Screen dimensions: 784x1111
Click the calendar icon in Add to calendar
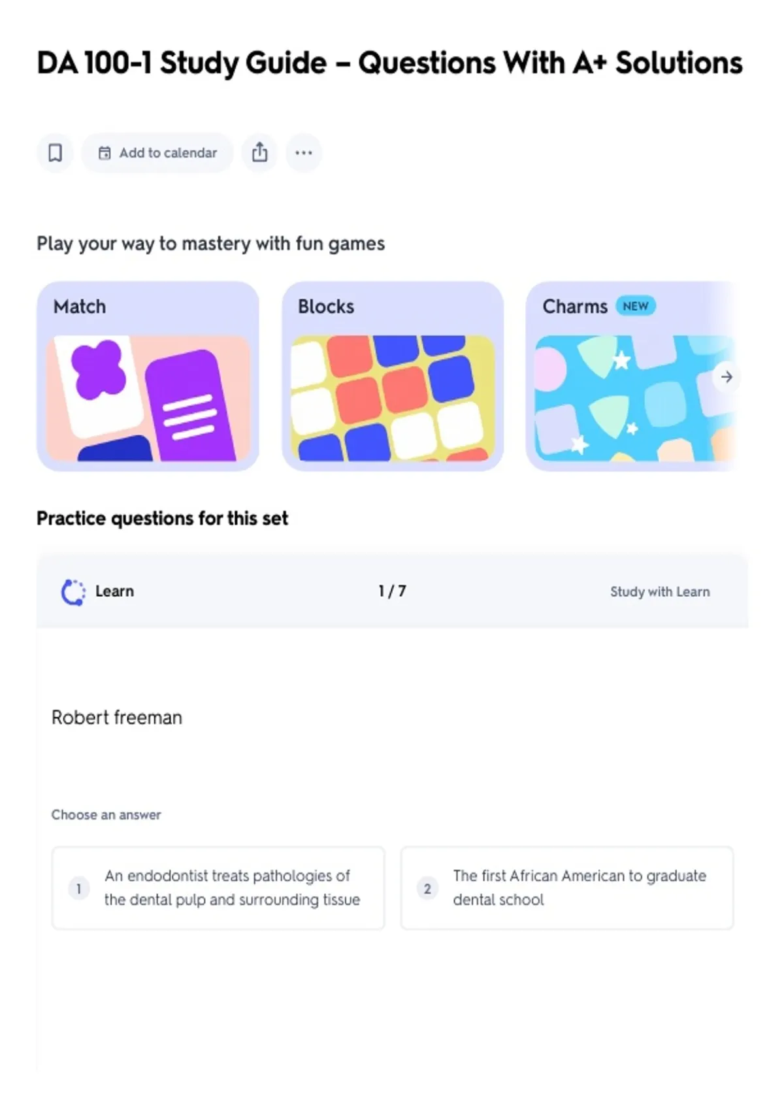(105, 153)
